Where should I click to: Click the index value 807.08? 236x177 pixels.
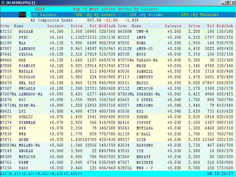94,20
